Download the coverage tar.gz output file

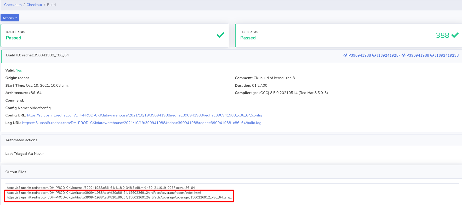(119, 197)
